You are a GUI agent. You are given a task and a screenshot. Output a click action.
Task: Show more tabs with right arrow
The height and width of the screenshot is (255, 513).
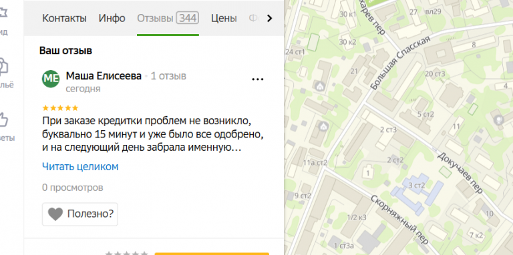pos(269,19)
